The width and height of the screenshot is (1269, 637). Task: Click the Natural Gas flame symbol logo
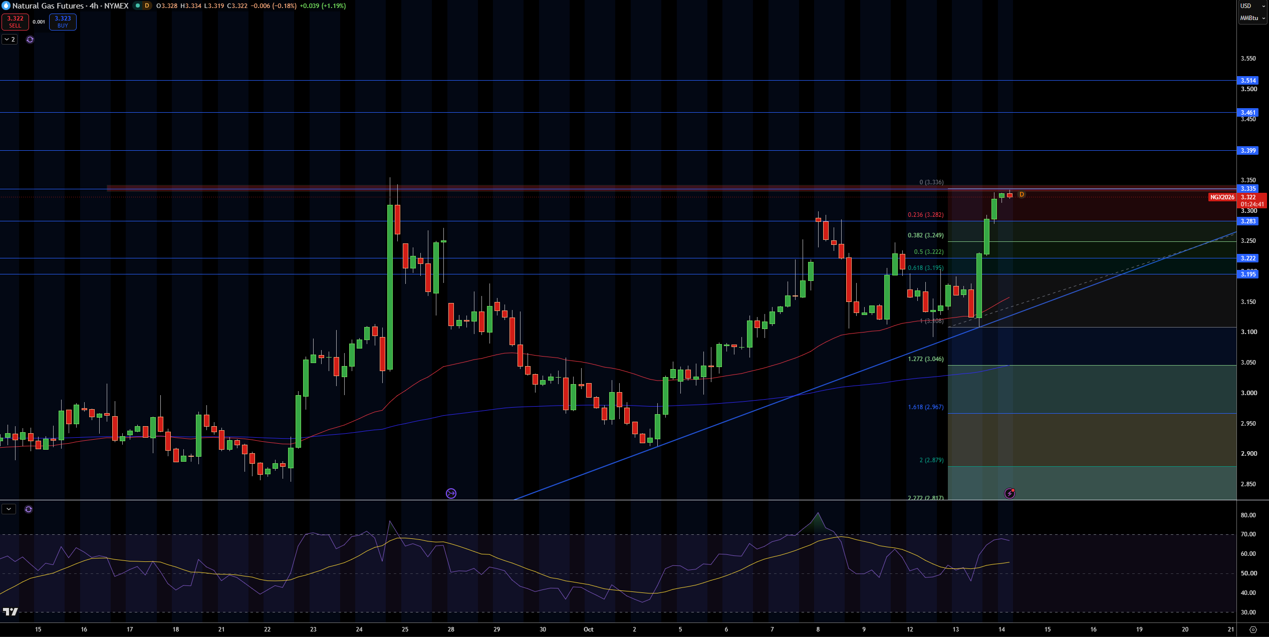[6, 6]
